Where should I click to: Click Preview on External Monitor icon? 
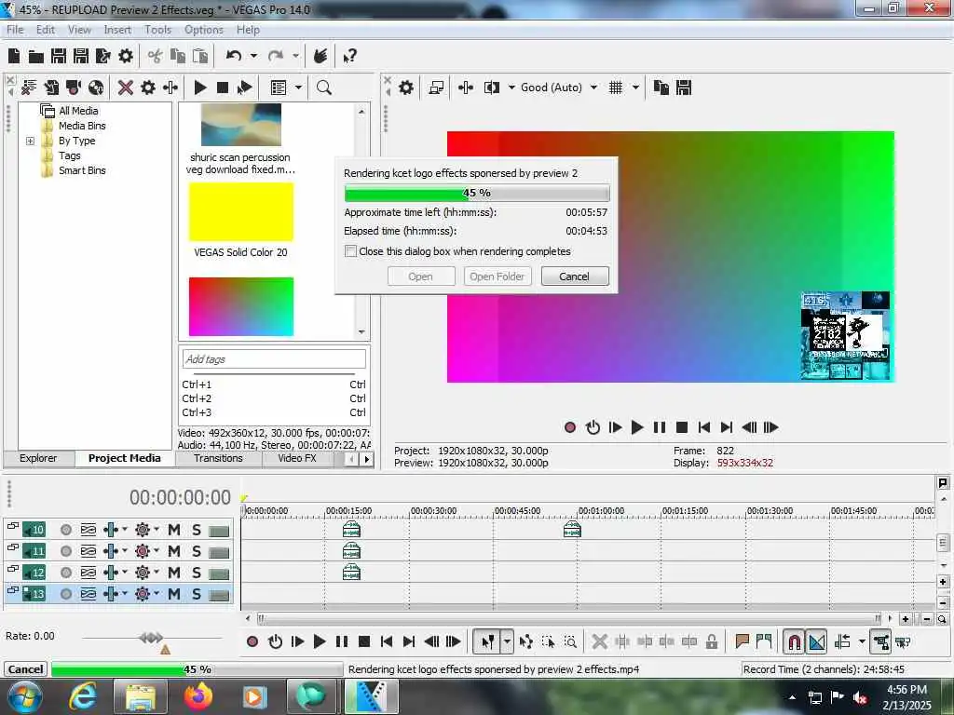[x=436, y=88]
